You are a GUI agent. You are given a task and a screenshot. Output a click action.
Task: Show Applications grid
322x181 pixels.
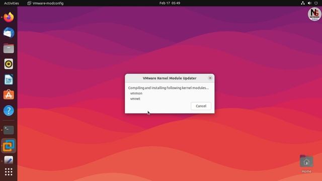coord(9,172)
